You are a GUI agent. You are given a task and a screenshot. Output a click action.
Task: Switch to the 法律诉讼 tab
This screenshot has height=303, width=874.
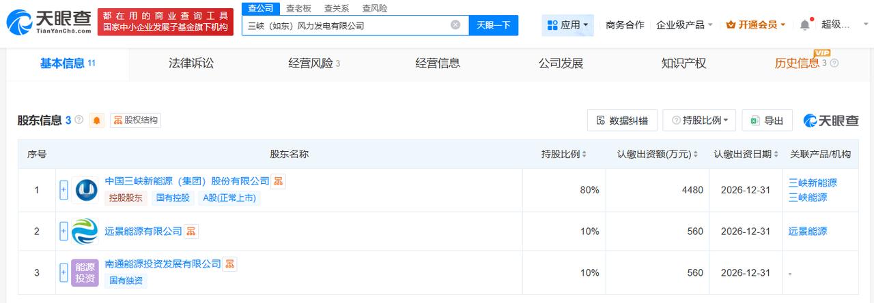coord(191,63)
